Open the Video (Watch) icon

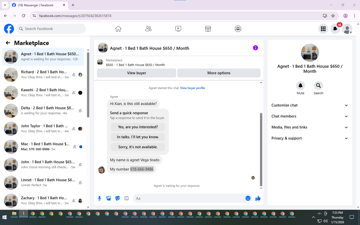click(x=178, y=29)
